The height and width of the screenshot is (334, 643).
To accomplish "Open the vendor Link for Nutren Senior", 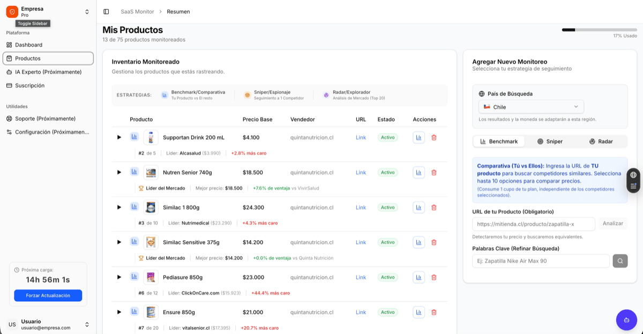I will tap(361, 172).
